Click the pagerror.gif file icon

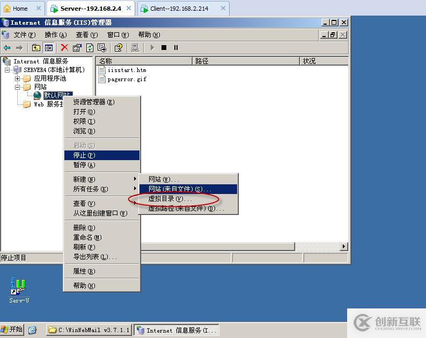click(x=102, y=79)
